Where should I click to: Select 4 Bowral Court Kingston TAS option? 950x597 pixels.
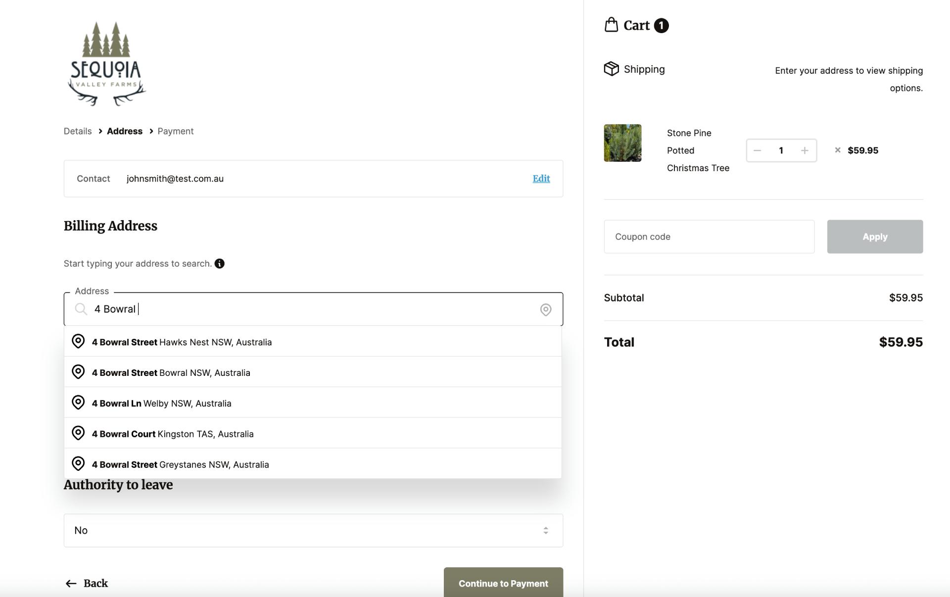click(172, 434)
